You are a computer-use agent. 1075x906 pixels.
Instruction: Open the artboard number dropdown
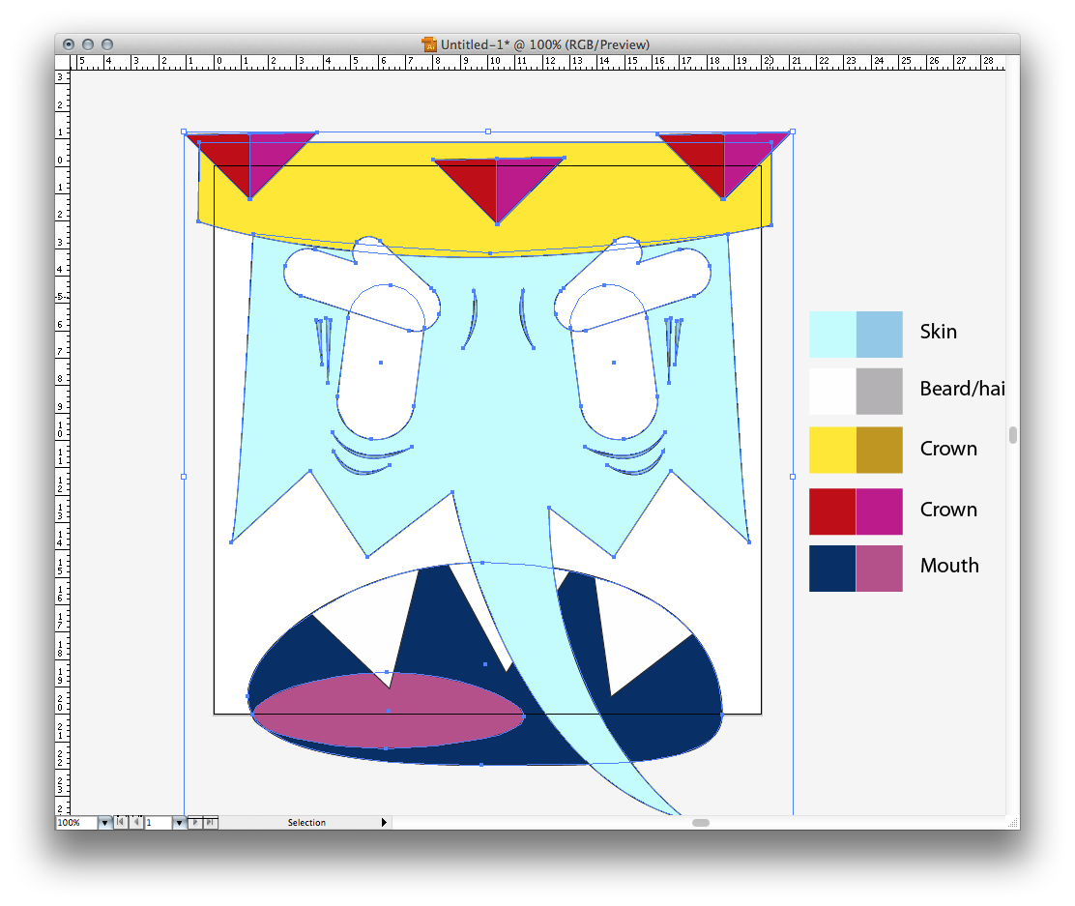178,823
